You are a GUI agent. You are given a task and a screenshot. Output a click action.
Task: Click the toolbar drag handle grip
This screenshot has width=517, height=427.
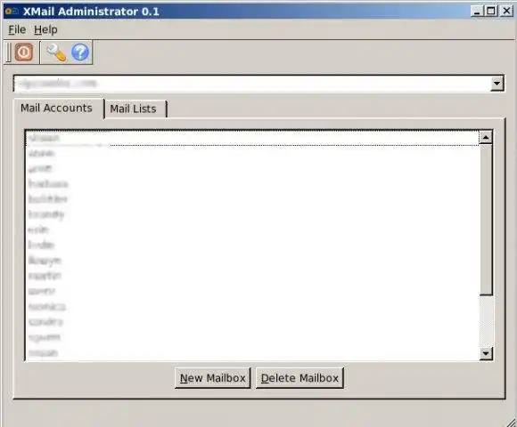9,52
